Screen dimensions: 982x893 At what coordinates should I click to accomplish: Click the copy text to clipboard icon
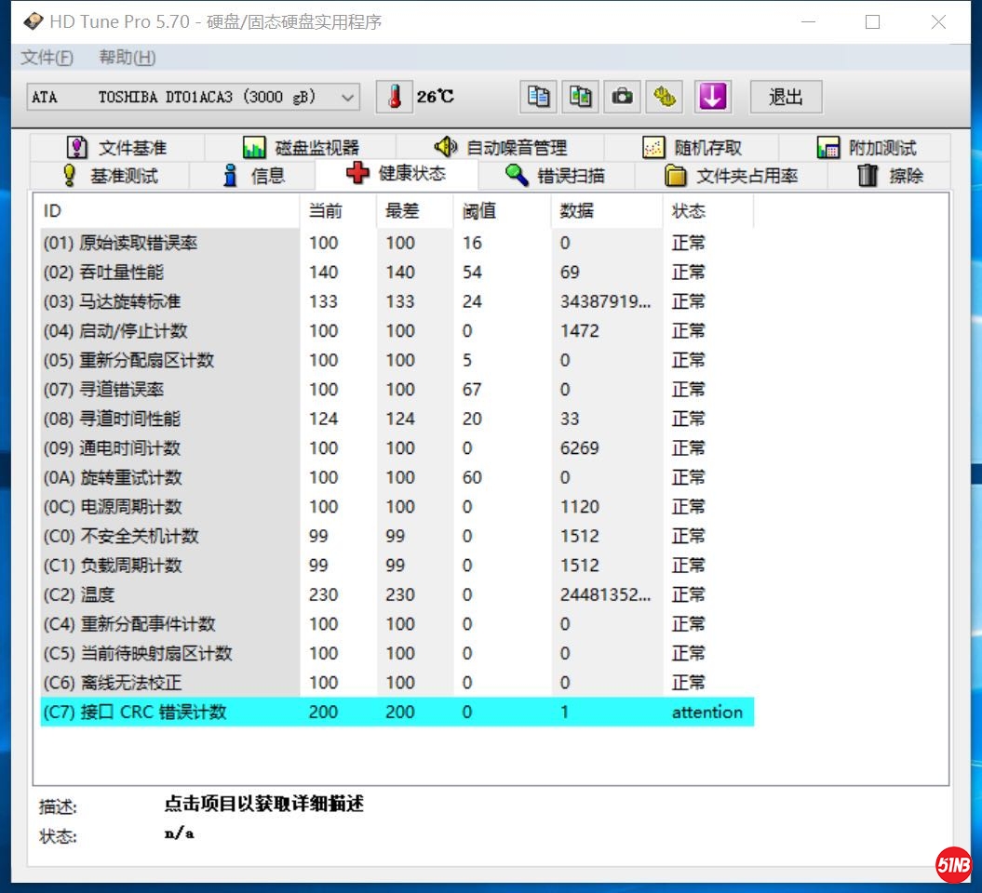(x=538, y=97)
